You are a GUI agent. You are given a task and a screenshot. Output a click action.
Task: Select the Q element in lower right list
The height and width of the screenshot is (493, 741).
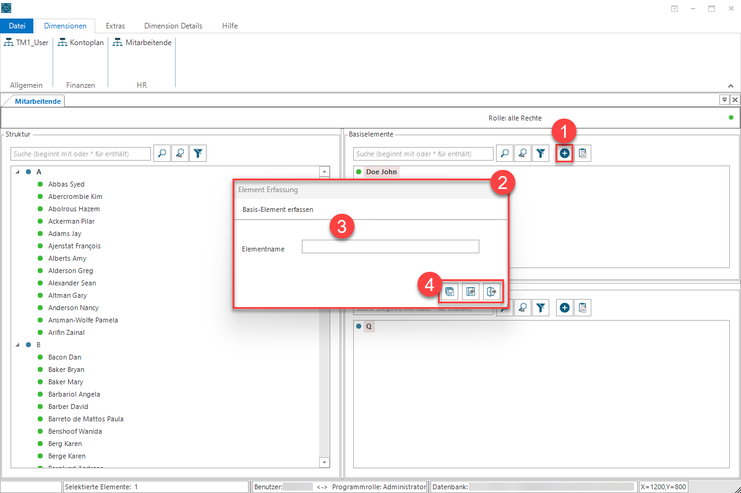tap(369, 326)
